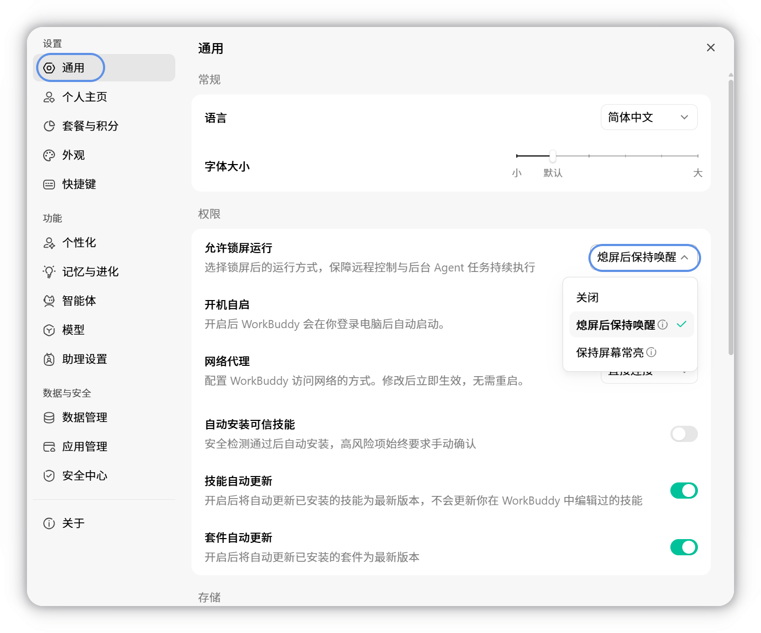Open the 通用 settings section
The height and width of the screenshot is (633, 761).
104,68
